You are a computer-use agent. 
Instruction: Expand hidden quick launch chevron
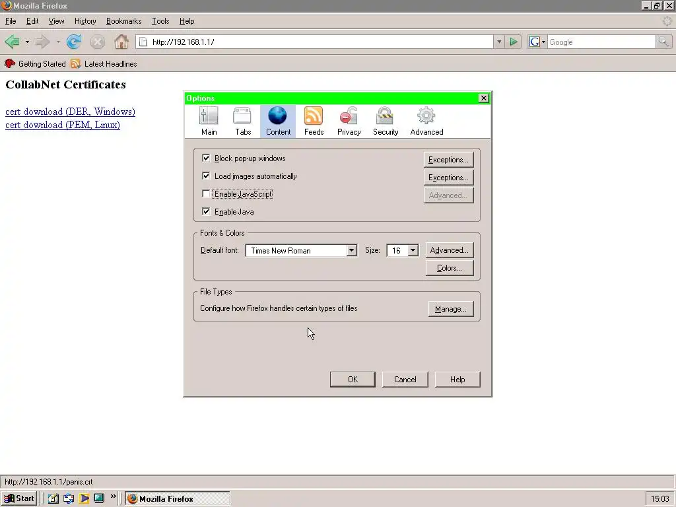(114, 496)
